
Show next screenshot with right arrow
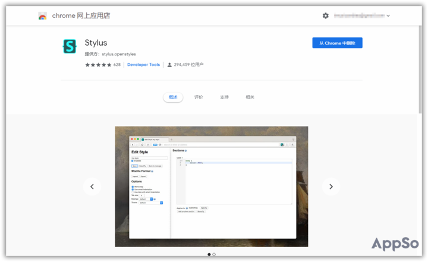(331, 187)
